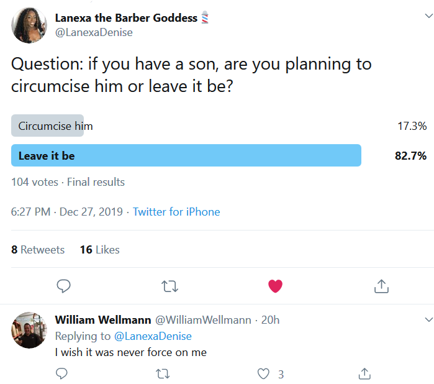
Task: Expand options for William Wellmann's reply
Action: (x=428, y=319)
